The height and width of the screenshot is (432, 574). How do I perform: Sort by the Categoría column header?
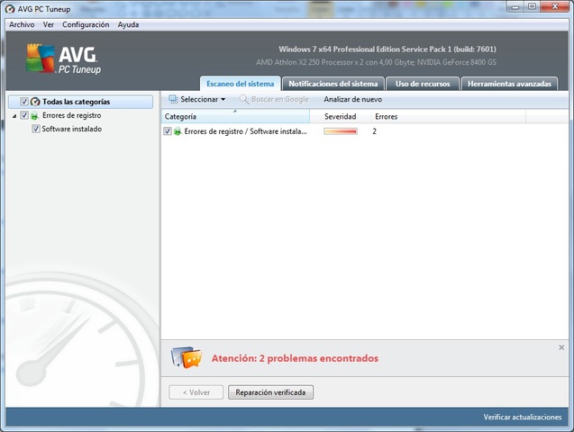[235, 117]
